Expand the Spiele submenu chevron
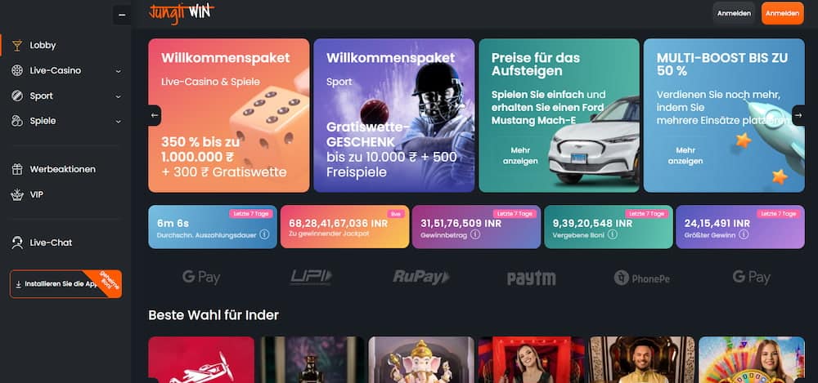The height and width of the screenshot is (383, 818). 119,122
